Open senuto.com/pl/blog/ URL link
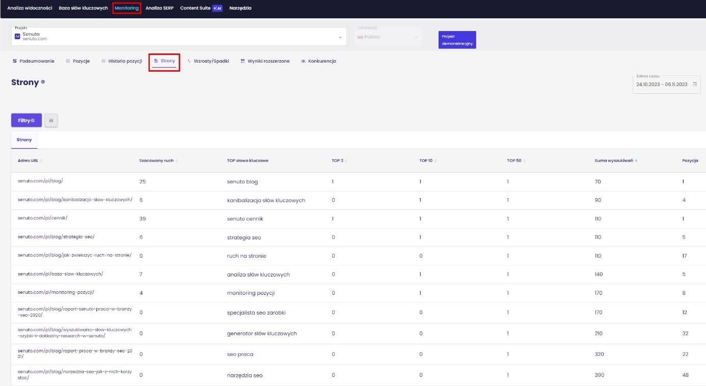This screenshot has height=386, width=706. [x=40, y=181]
